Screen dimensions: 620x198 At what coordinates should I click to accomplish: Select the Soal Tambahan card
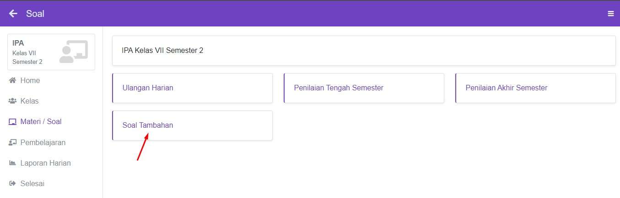(192, 125)
